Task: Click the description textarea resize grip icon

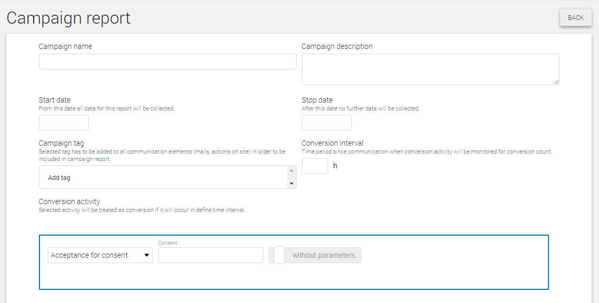Action: click(x=556, y=82)
